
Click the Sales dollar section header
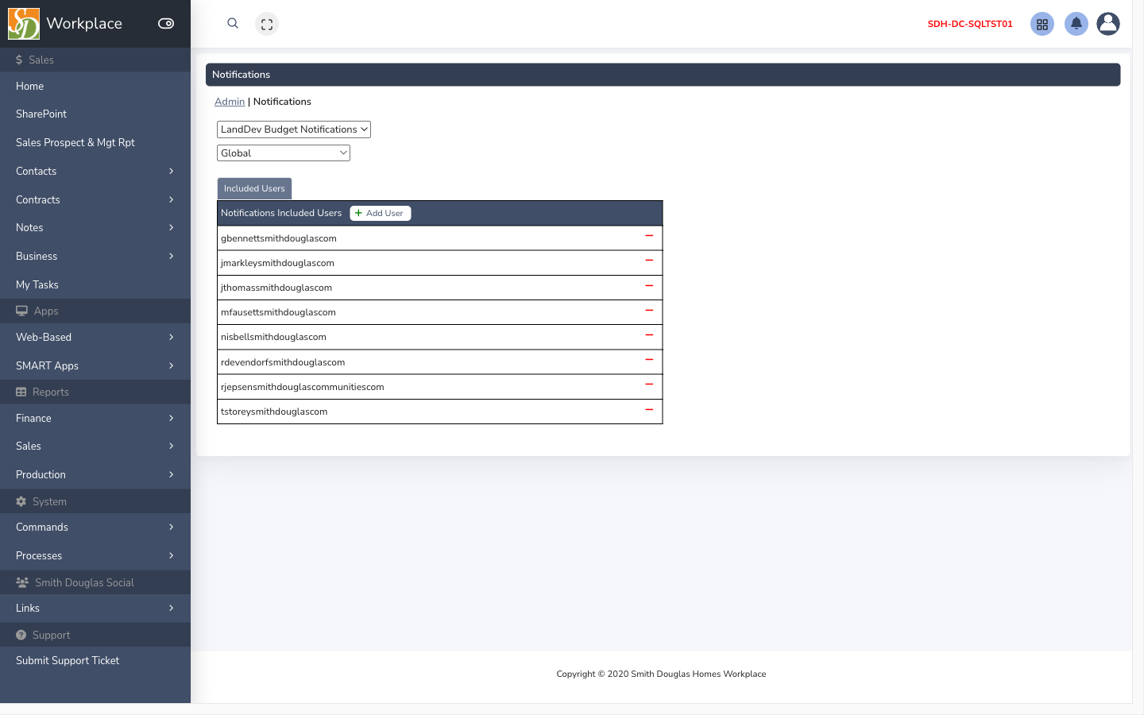95,60
